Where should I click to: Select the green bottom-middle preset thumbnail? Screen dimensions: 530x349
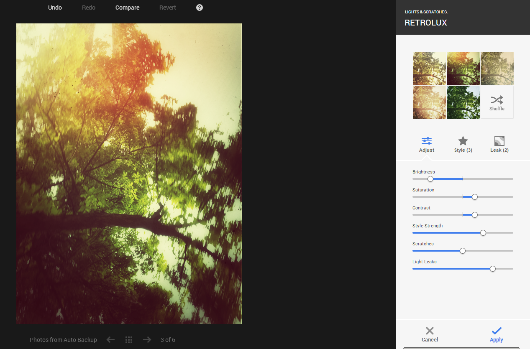click(463, 102)
